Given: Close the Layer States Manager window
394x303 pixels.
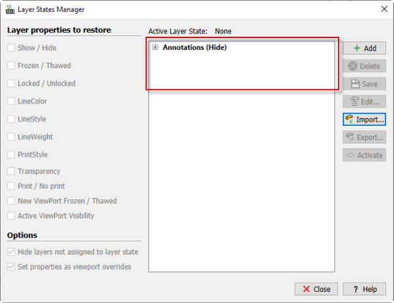Looking at the screenshot, I should coord(384,9).
